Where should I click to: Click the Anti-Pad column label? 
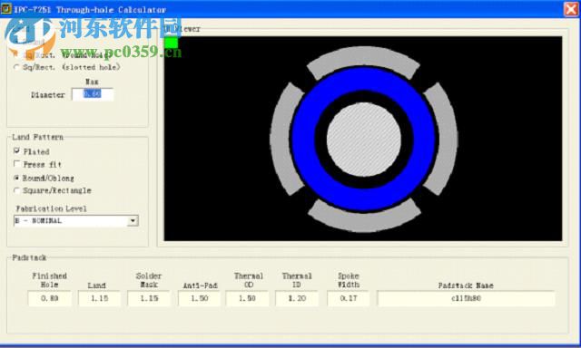[200, 285]
